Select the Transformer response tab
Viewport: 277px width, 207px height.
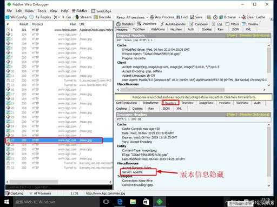point(150,103)
